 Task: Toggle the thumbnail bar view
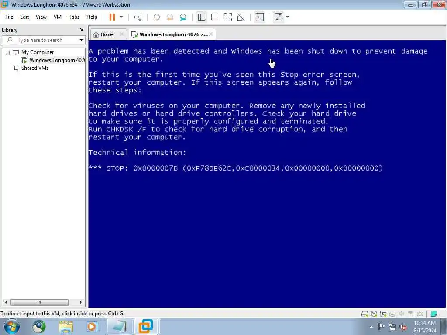point(215,17)
